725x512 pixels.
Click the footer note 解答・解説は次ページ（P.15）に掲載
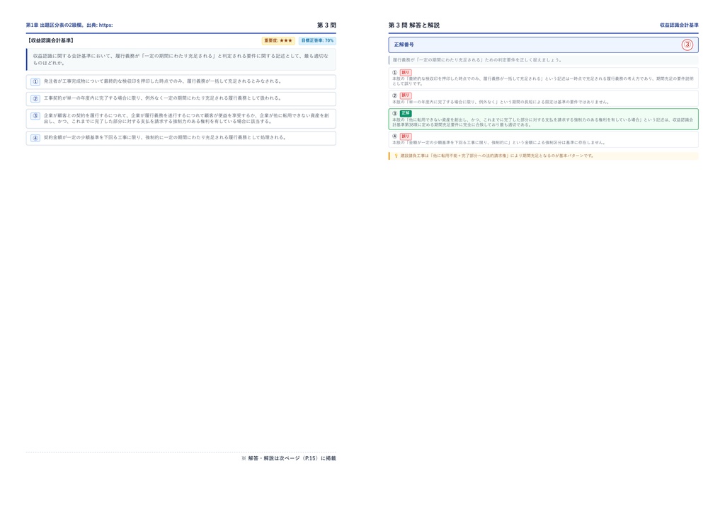(x=289, y=458)
